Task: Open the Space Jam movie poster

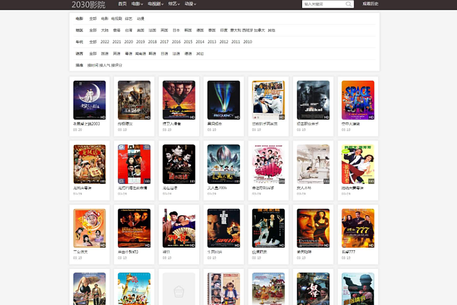Action: (357, 100)
